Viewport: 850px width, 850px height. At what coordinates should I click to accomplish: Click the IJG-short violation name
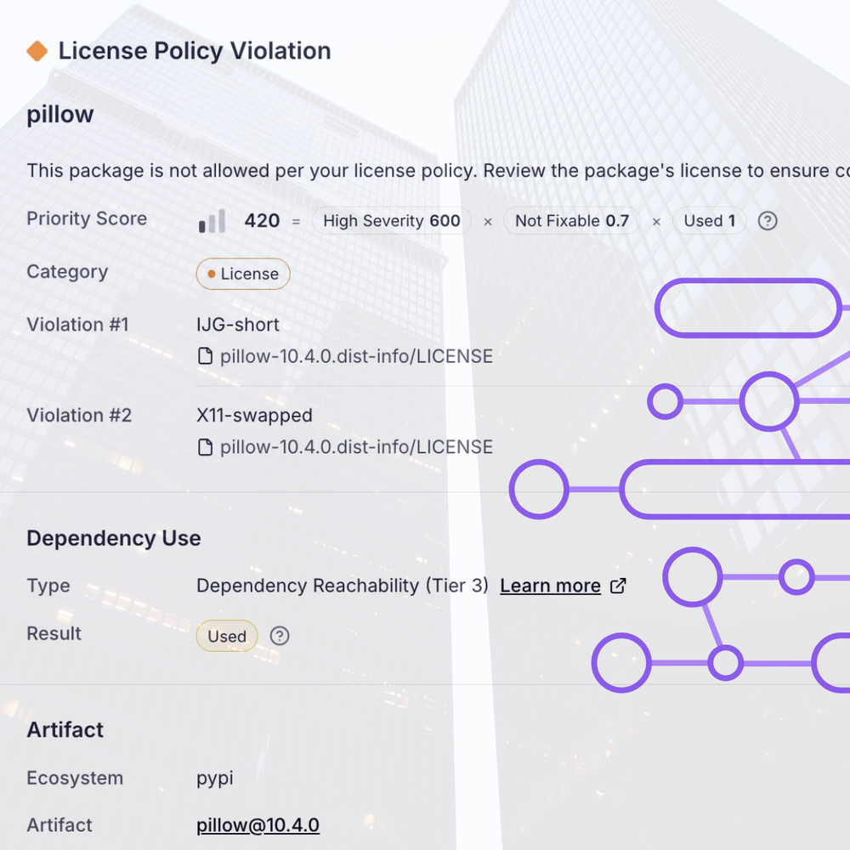(238, 325)
